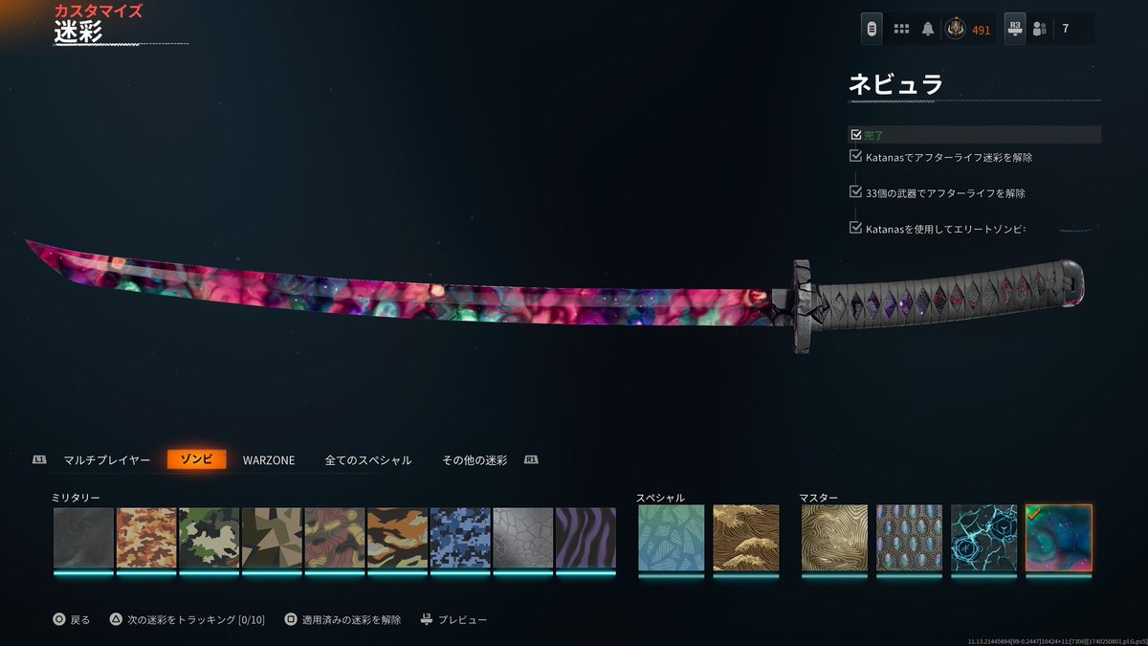Select the orange-and-cream woodland camo swatch
The image size is (1148, 646).
click(146, 538)
